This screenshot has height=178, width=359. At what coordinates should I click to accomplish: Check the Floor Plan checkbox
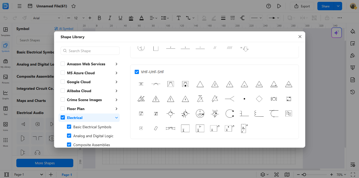click(63, 108)
